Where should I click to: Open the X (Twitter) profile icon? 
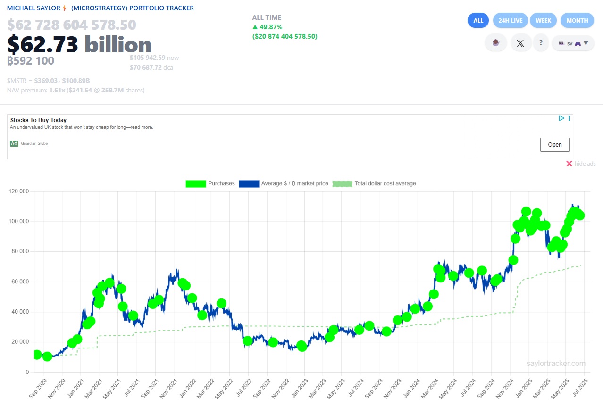520,43
